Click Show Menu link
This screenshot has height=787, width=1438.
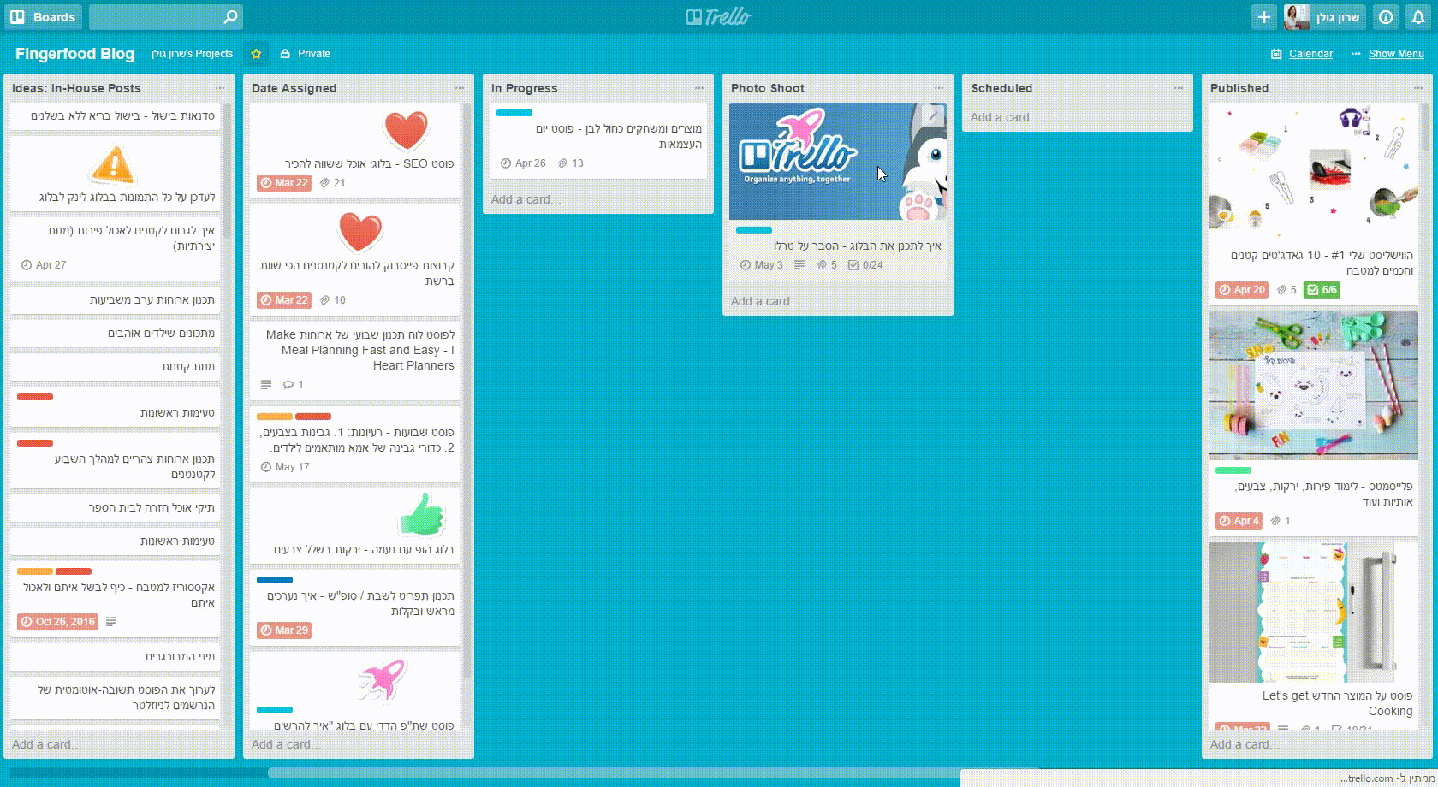(x=1387, y=54)
